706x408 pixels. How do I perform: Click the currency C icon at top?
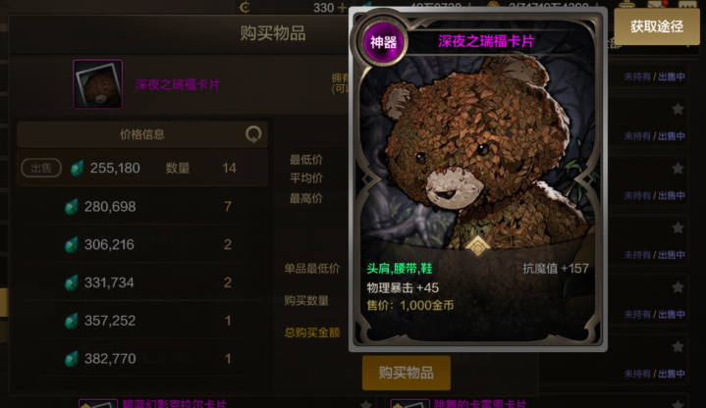(244, 7)
